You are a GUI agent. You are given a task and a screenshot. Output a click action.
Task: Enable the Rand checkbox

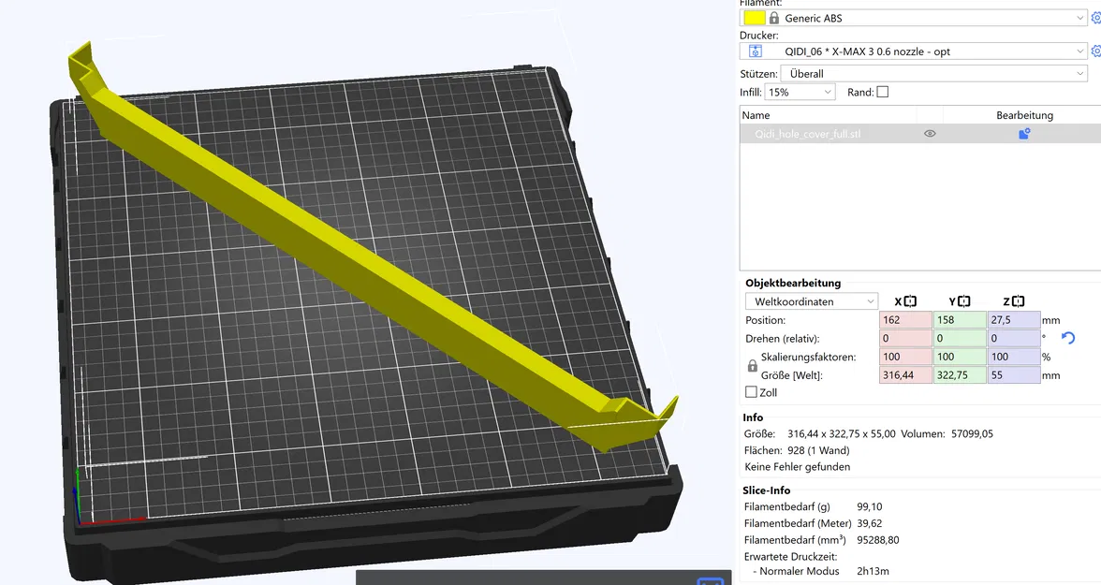[x=883, y=92]
